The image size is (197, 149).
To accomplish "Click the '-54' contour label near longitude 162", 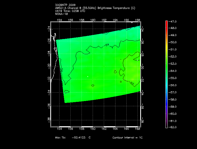I will click(107, 45).
